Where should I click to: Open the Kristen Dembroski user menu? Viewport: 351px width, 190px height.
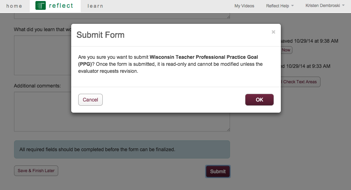pyautogui.click(x=325, y=6)
